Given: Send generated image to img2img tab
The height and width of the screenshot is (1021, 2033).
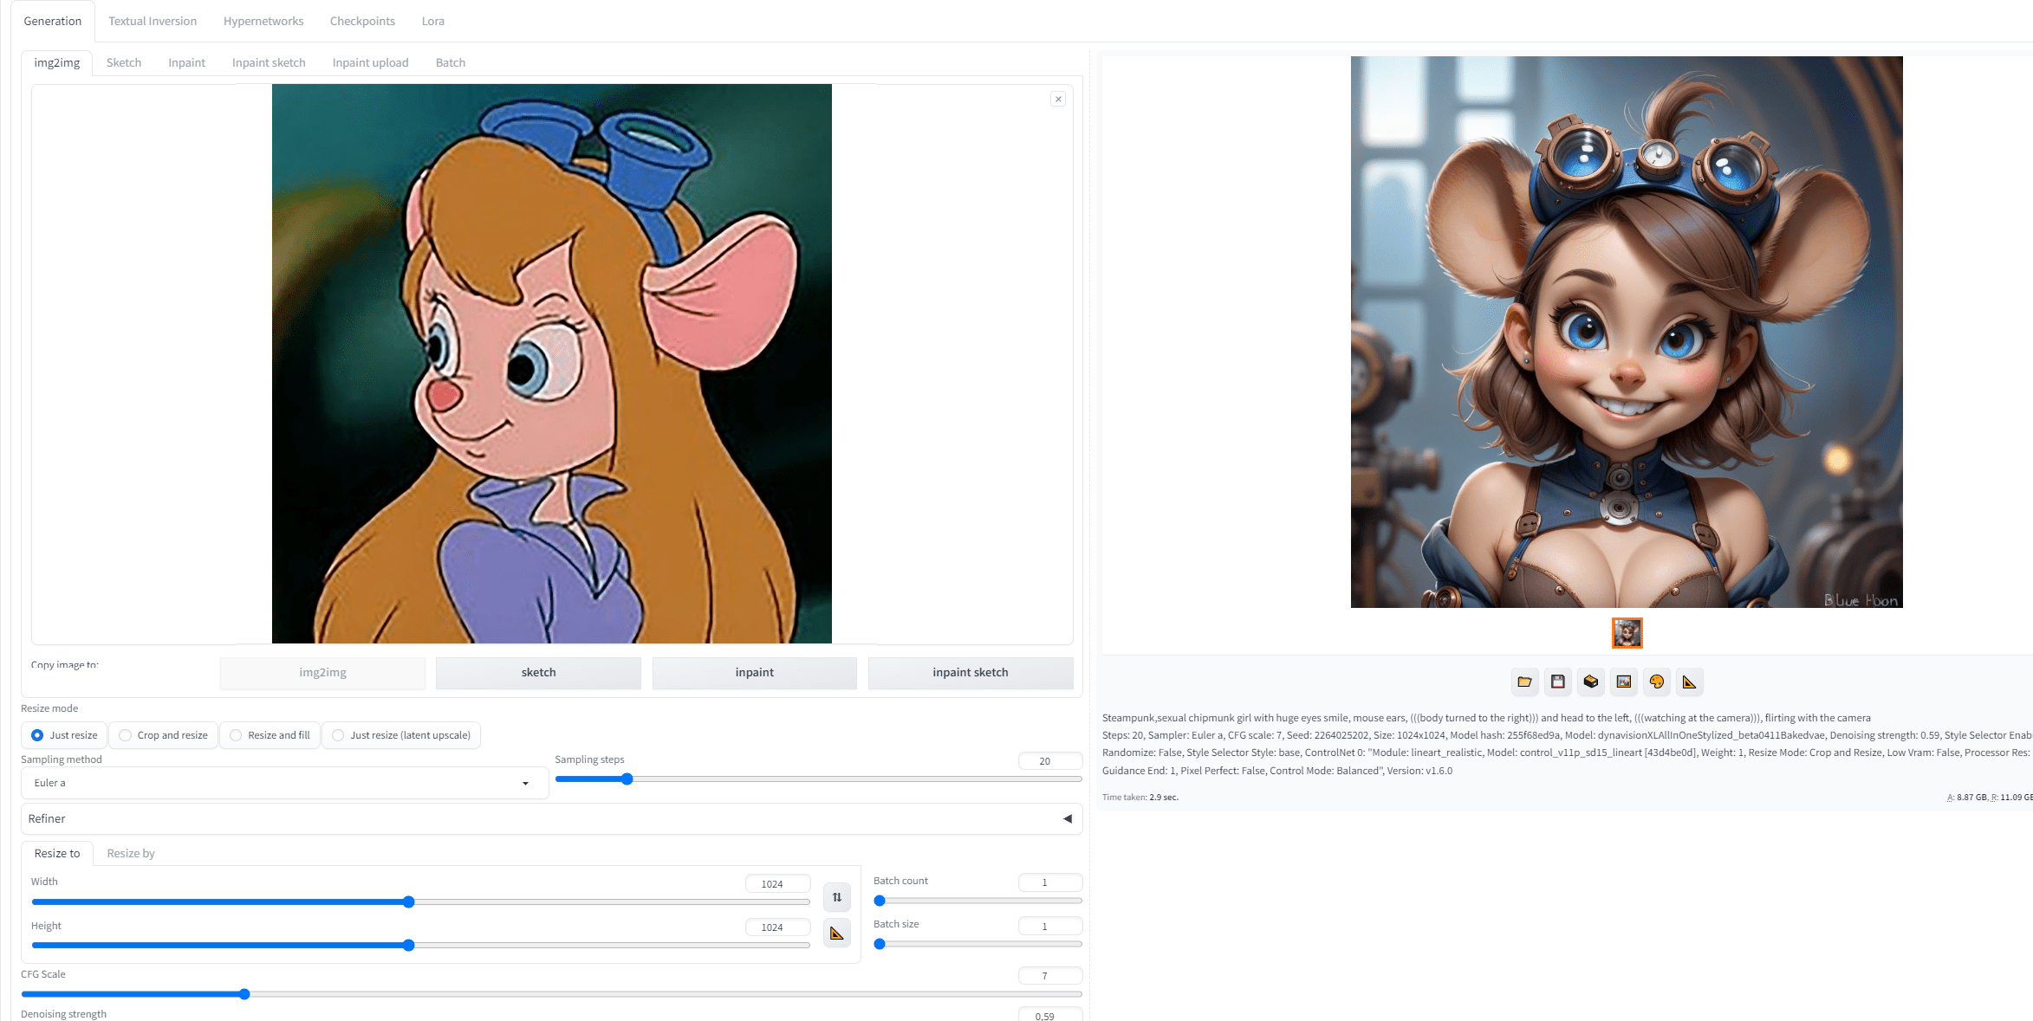Looking at the screenshot, I should (x=1623, y=682).
